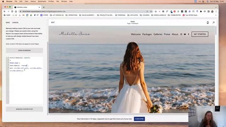Open the tab search dropdown arrow

click(x=216, y=7)
